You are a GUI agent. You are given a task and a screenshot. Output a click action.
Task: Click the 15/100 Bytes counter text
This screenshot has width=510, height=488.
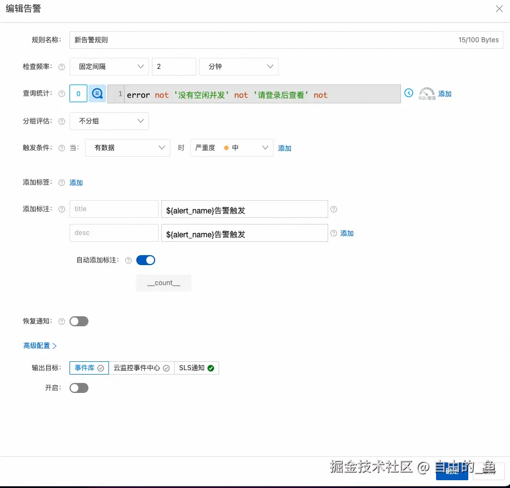coord(478,40)
